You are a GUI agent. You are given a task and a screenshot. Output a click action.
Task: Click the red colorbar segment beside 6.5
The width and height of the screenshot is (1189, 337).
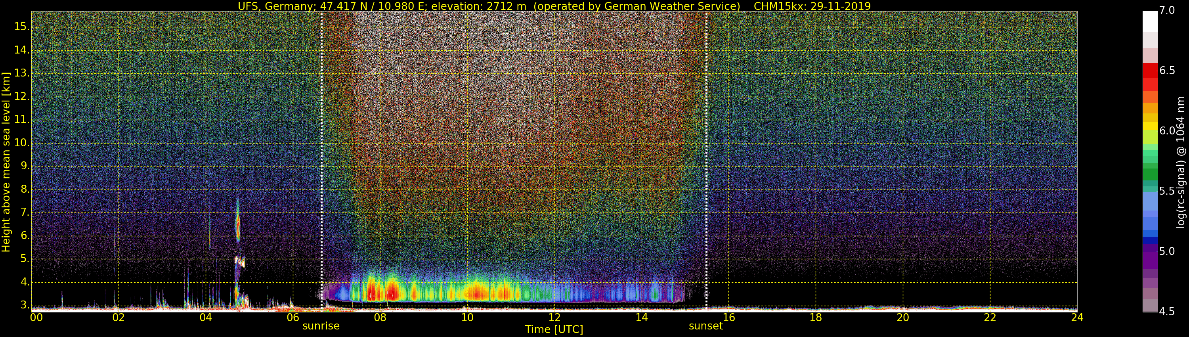tap(1150, 71)
